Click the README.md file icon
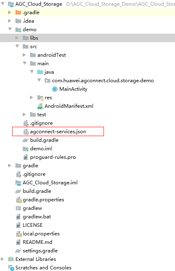 coord(18,242)
